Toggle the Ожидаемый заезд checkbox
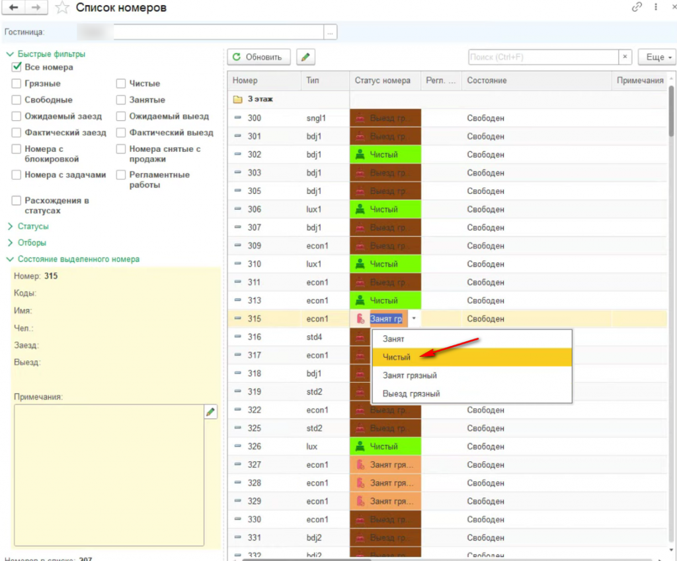Image resolution: width=677 pixels, height=561 pixels. [x=17, y=116]
